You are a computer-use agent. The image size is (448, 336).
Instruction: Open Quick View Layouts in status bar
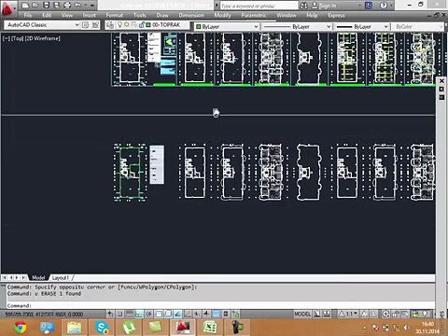click(317, 314)
